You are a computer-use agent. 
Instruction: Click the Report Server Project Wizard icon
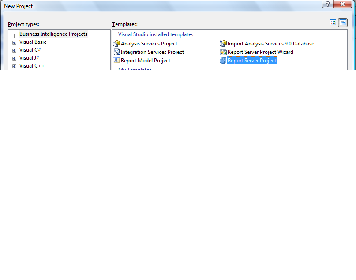(x=223, y=52)
